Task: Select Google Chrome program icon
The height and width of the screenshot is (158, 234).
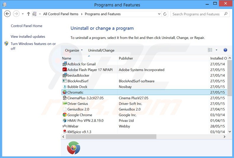Action: click(65, 115)
